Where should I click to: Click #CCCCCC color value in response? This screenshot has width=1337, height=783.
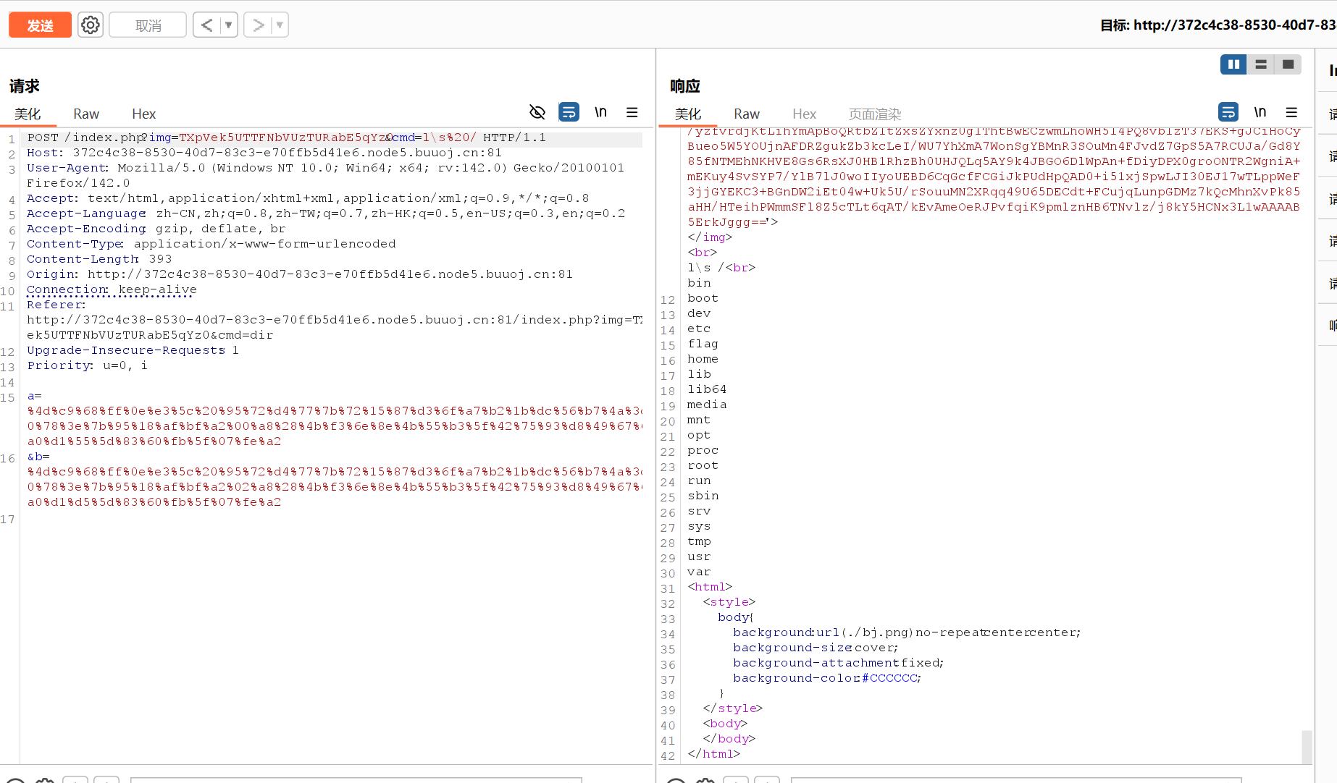[889, 678]
